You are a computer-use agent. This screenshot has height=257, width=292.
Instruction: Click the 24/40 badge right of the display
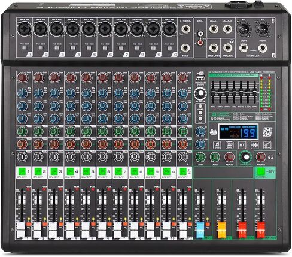click(x=267, y=132)
